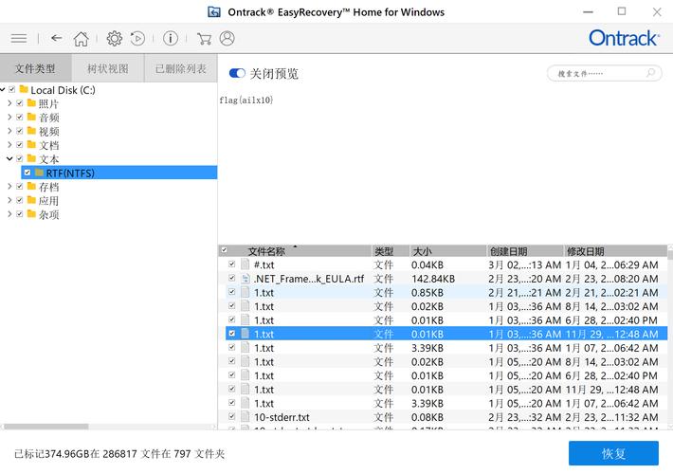The width and height of the screenshot is (673, 474).
Task: Click the Local Disk (C:) folder icon
Action: (24, 89)
